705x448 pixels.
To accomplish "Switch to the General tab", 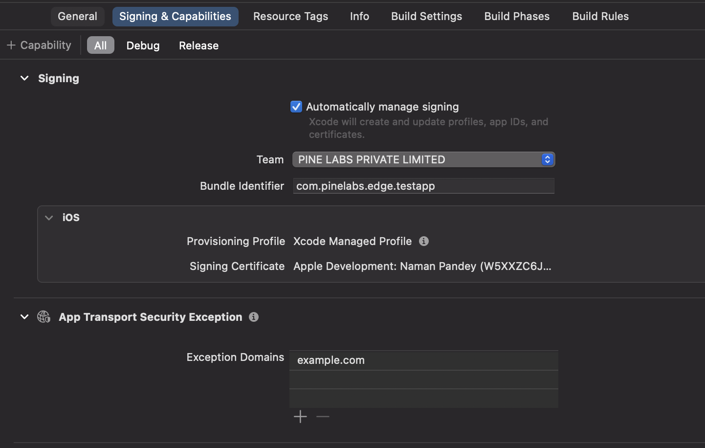I will [77, 16].
